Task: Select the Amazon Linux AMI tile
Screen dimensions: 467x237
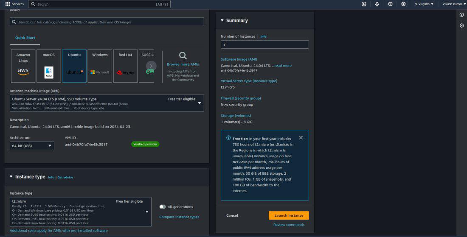Action: tap(23, 66)
